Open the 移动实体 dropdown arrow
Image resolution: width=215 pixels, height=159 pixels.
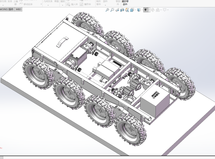pos(41,4)
